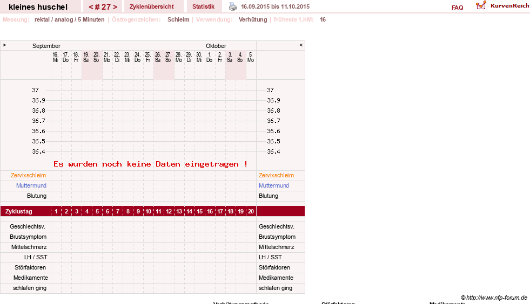Click left Geschlechtsv. row label
Viewport: 530px width, 304px height.
[x=28, y=226]
